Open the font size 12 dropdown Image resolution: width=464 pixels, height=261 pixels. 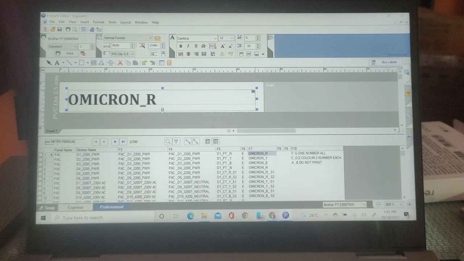pos(232,38)
